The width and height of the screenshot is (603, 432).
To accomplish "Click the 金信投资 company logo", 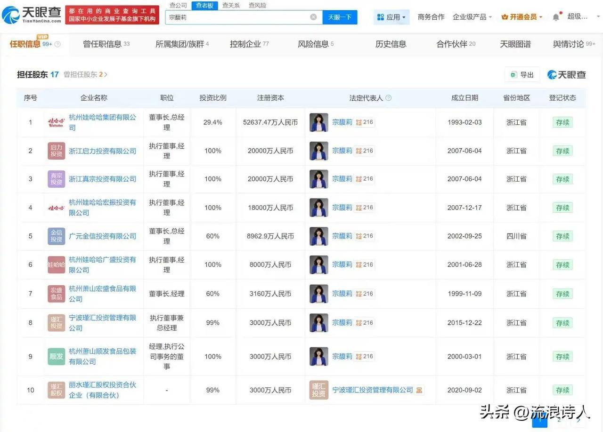I will 57,236.
